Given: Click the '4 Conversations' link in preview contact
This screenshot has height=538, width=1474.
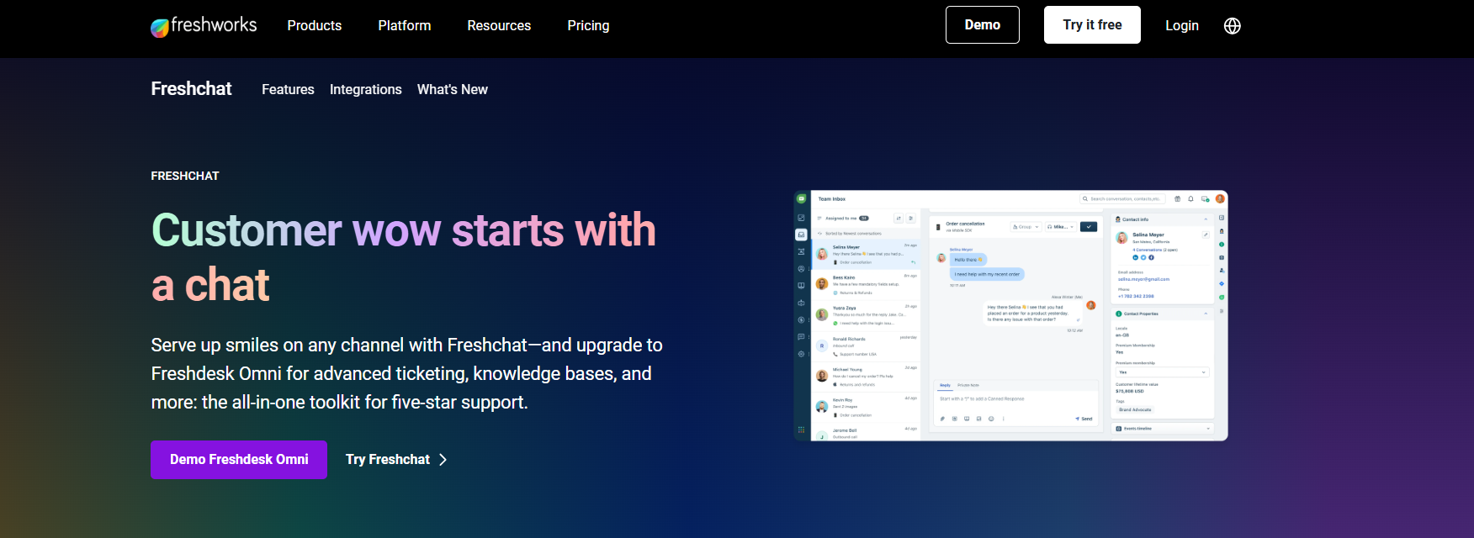Looking at the screenshot, I should (x=1148, y=250).
